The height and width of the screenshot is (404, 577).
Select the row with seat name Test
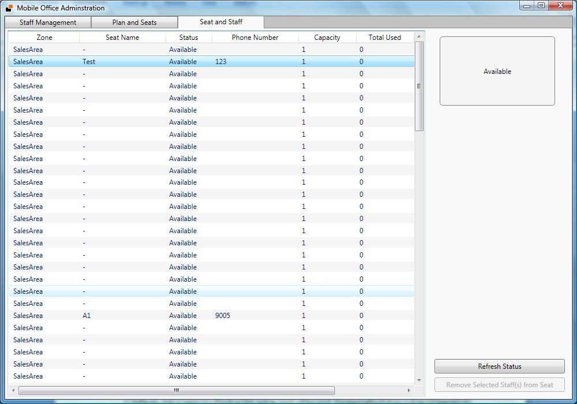(x=89, y=62)
